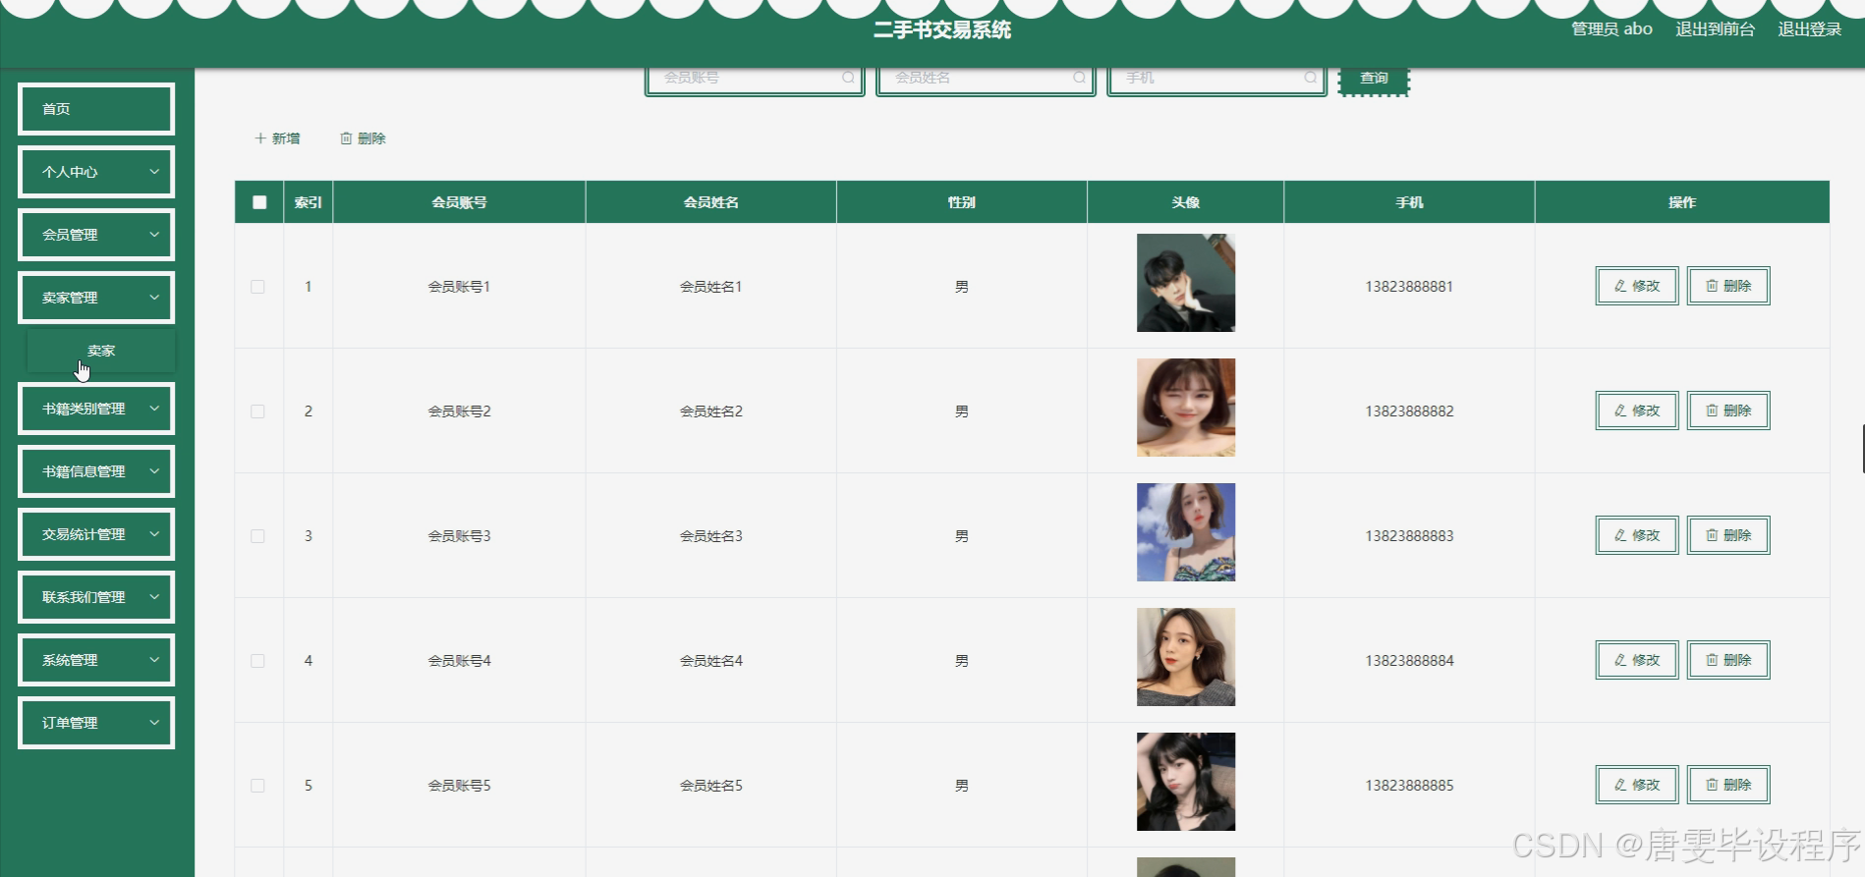Click 管理员 abo user label
This screenshot has width=1865, height=877.
pos(1611,29)
